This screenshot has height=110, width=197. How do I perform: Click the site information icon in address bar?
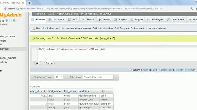[x=5, y=9]
